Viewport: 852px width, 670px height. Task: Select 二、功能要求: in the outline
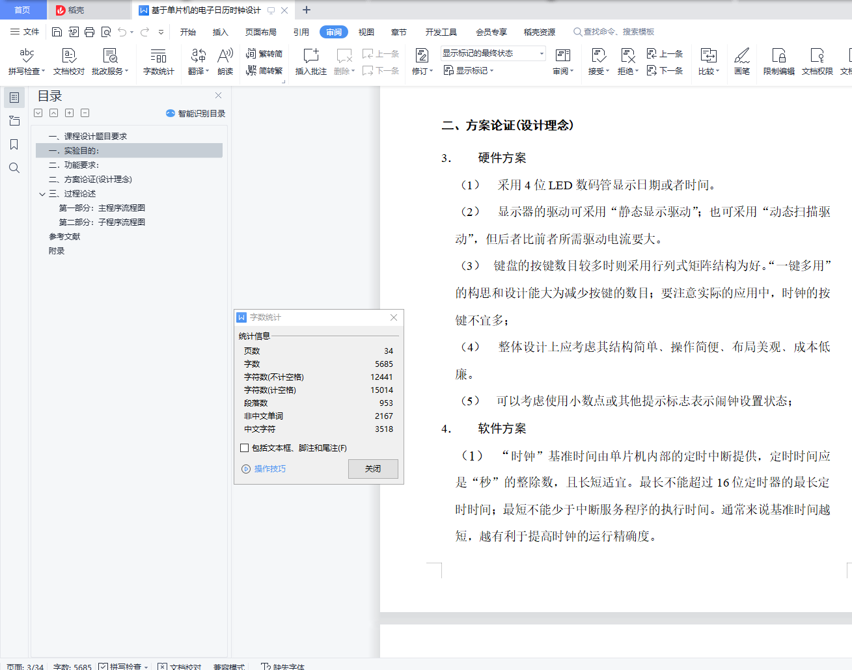point(74,165)
